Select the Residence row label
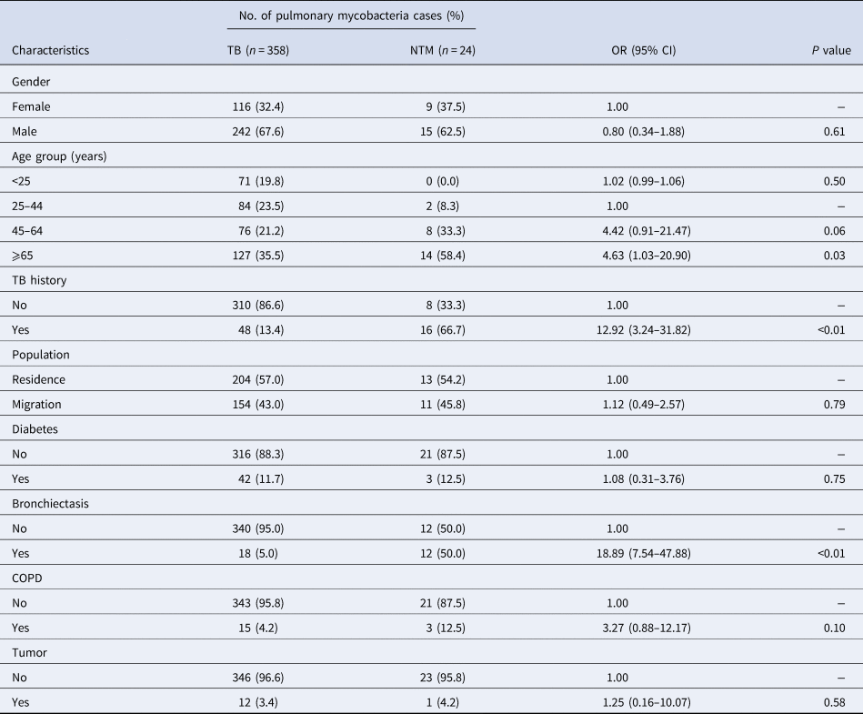The width and height of the screenshot is (863, 714). coord(39,378)
